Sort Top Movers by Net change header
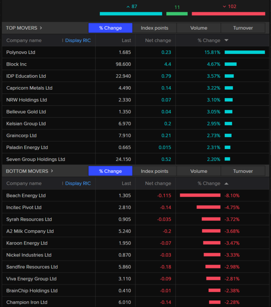This screenshot has width=271, height=307. coord(158,40)
